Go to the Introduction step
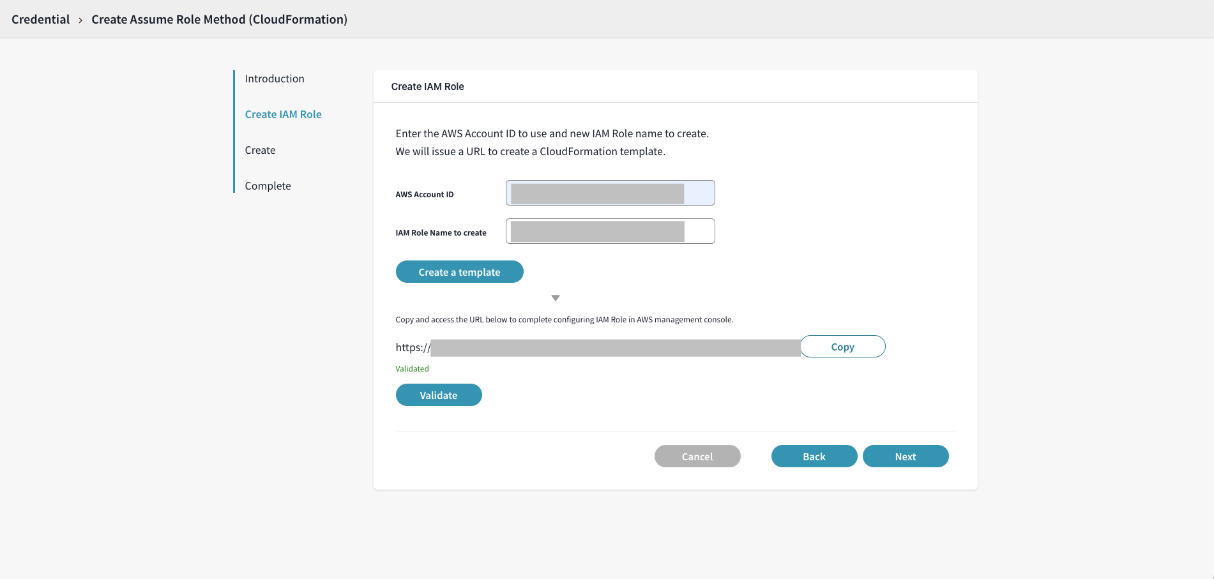This screenshot has height=579, width=1214. pyautogui.click(x=275, y=79)
